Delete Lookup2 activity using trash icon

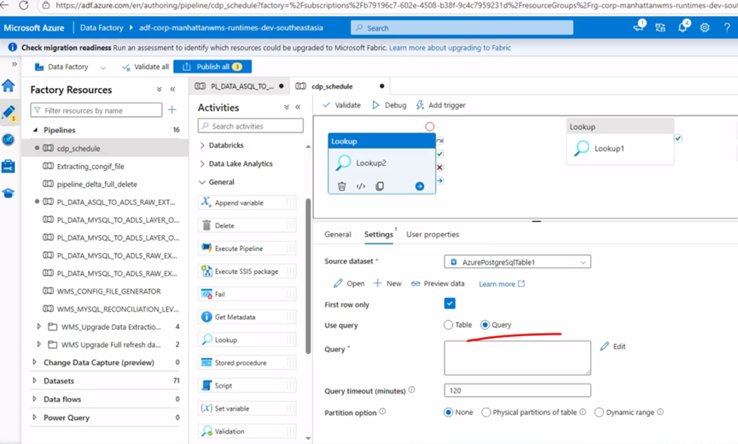(x=342, y=186)
